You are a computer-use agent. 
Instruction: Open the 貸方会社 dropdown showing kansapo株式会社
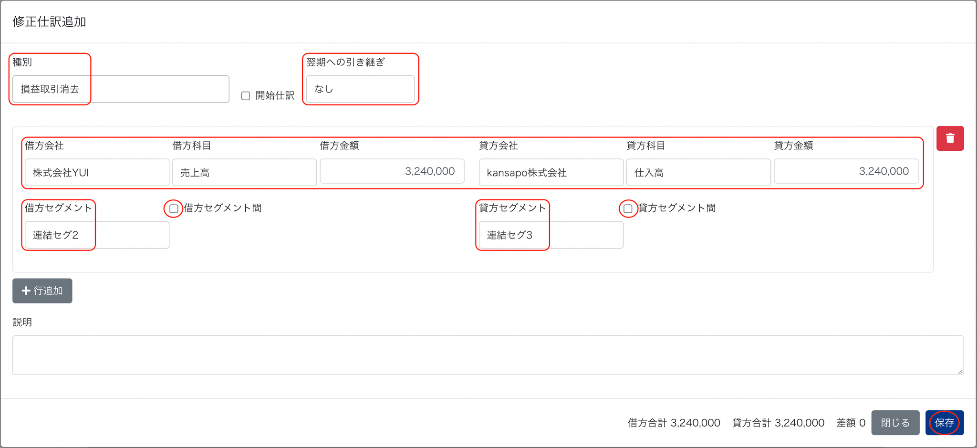click(x=551, y=172)
